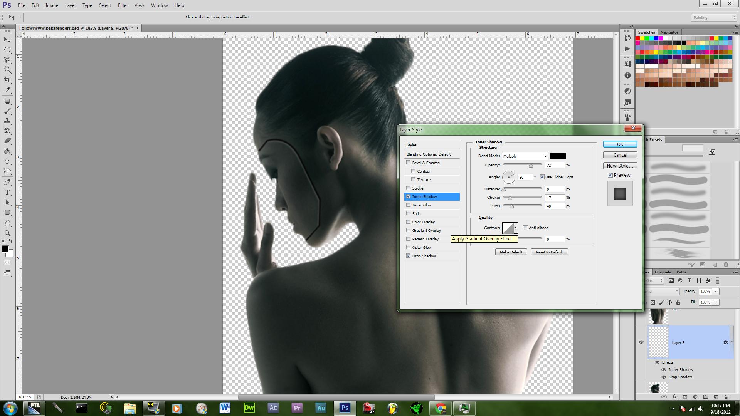Select the Eyedropper tool
Image resolution: width=740 pixels, height=416 pixels.
tap(7, 90)
